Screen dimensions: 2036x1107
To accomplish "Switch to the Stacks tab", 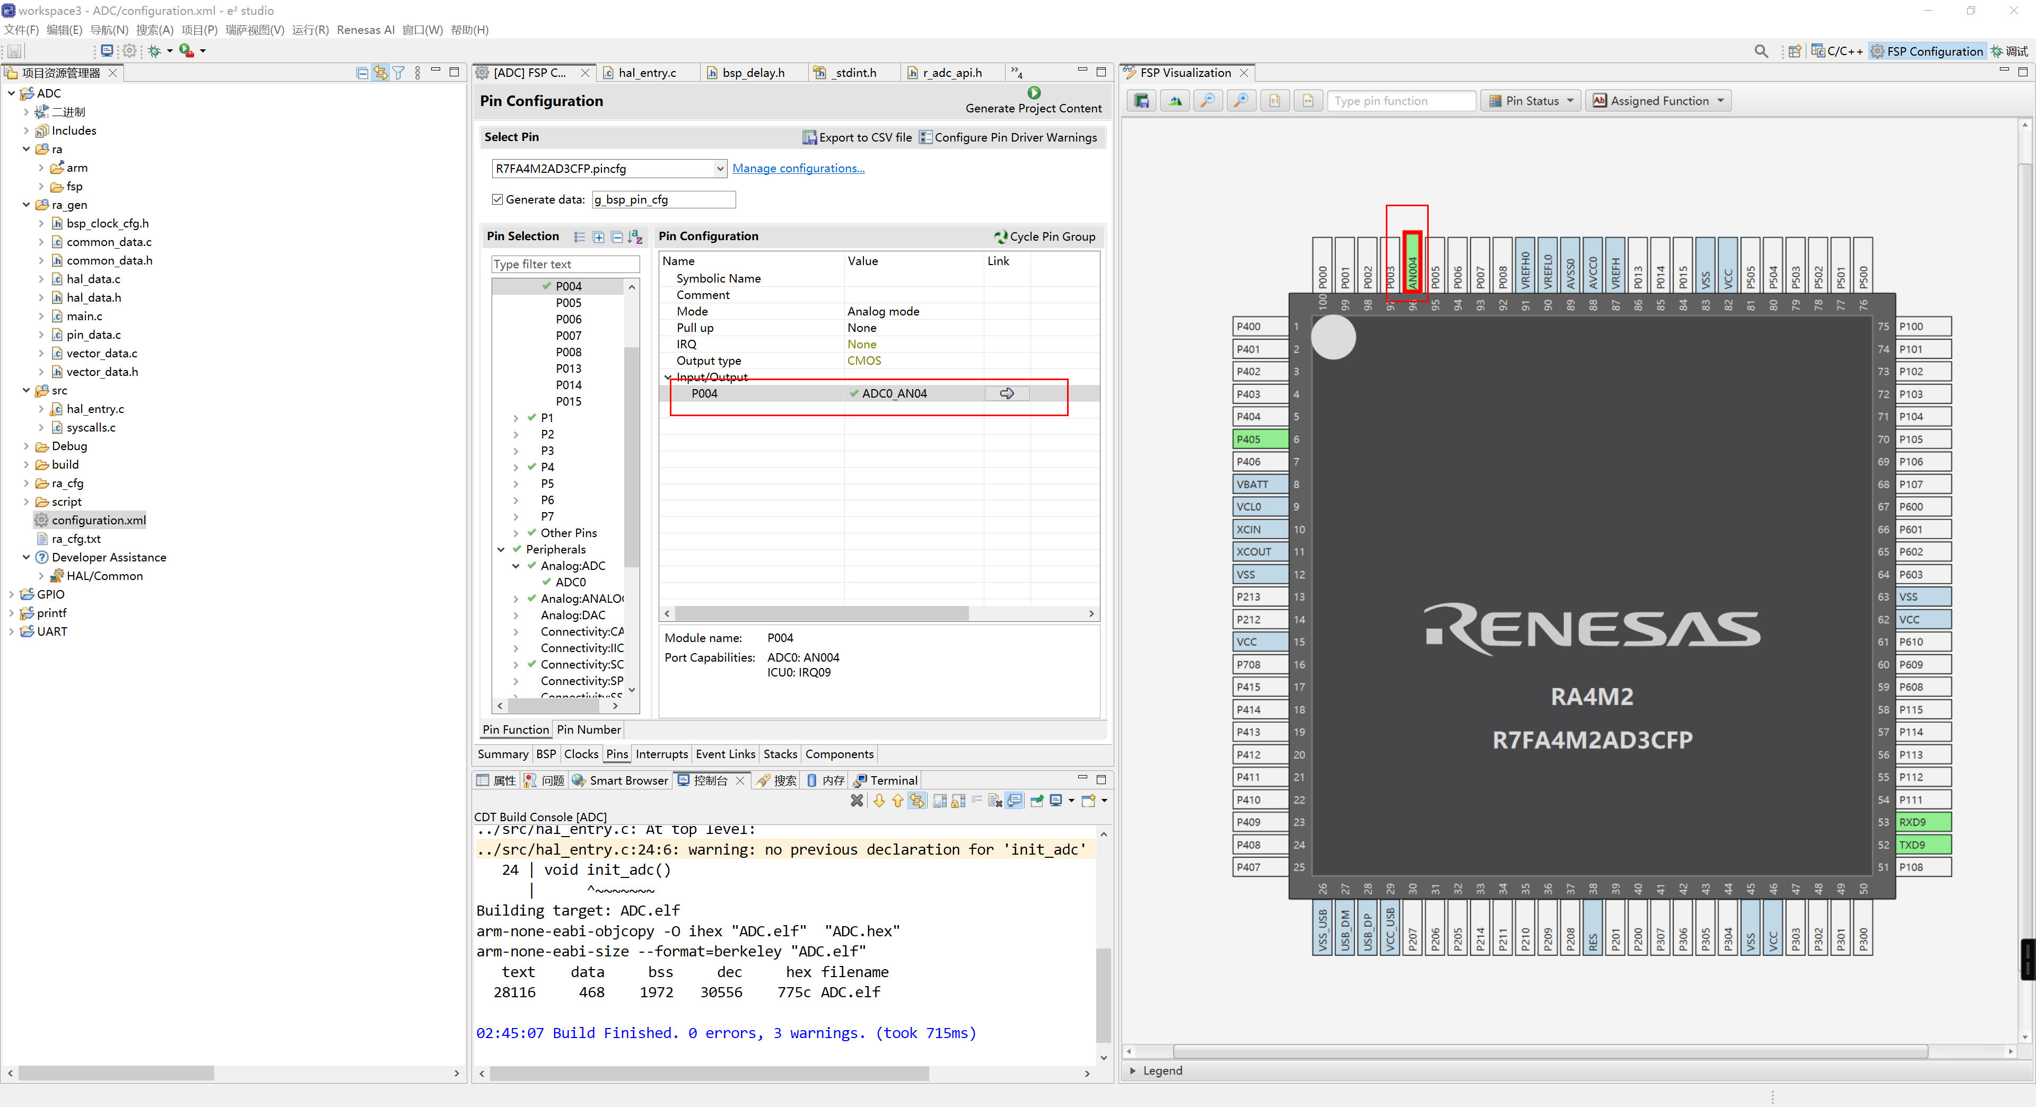I will (x=780, y=754).
